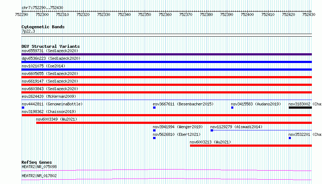Click the blue square nsv3941994 marker
Screen dimensions: 322x184
click(154, 130)
